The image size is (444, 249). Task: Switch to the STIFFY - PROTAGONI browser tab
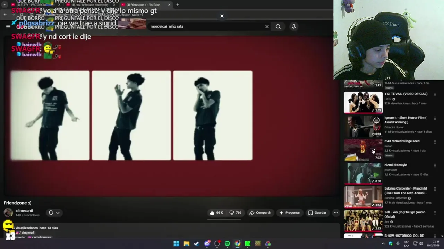click(34, 5)
